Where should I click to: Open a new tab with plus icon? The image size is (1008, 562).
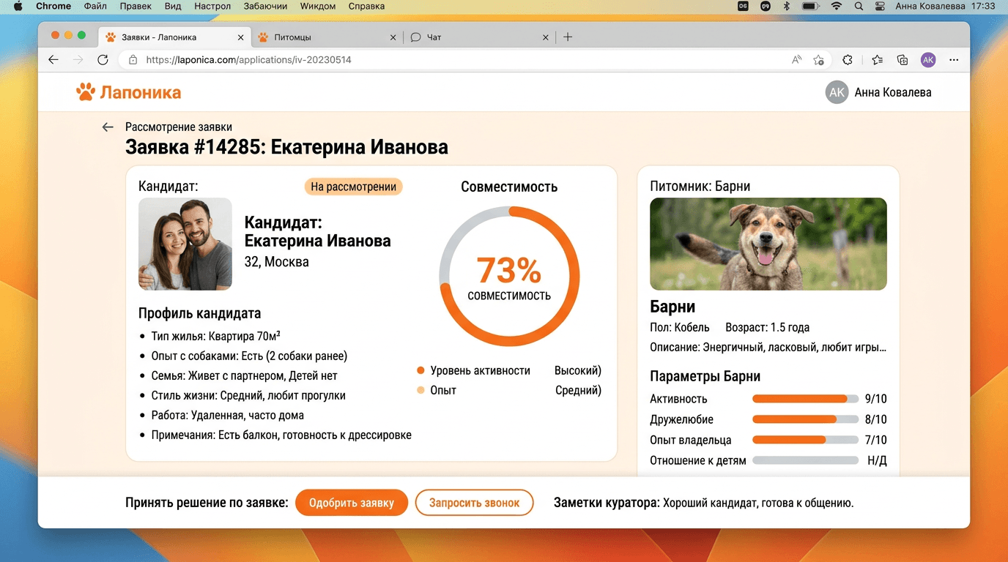coord(568,37)
